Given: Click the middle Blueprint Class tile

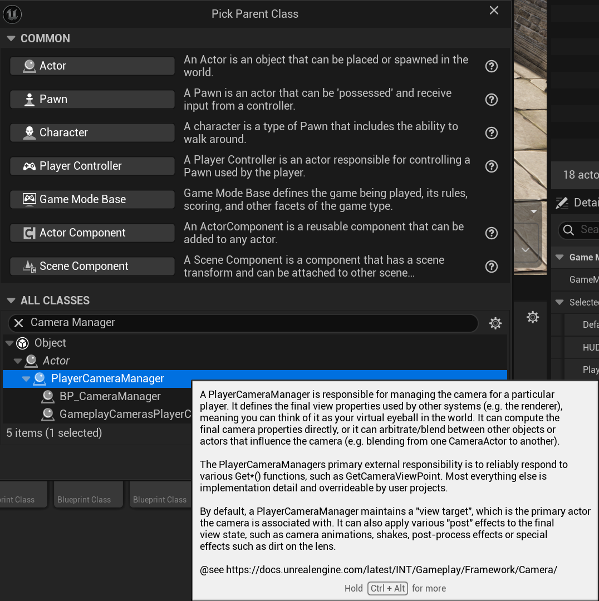Looking at the screenshot, I should [x=88, y=495].
